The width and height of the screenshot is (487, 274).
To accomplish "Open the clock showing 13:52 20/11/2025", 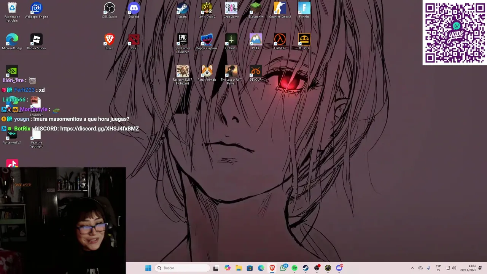I will [468, 268].
